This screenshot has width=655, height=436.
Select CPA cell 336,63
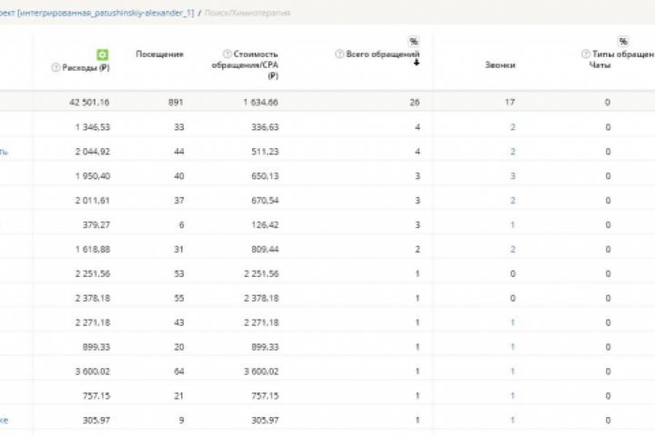point(265,127)
